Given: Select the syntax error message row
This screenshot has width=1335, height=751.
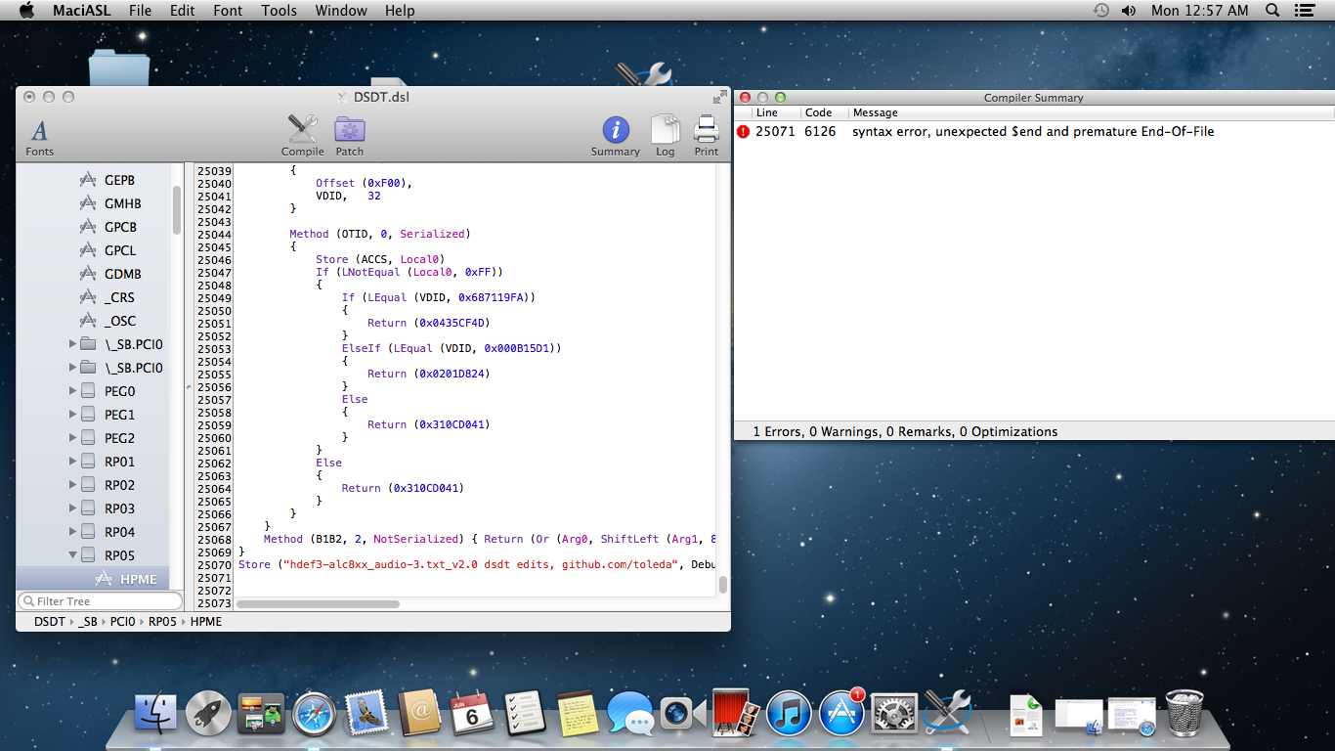Looking at the screenshot, I should pos(1034,131).
